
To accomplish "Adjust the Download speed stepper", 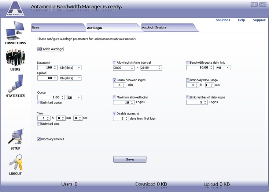I will (x=55, y=68).
